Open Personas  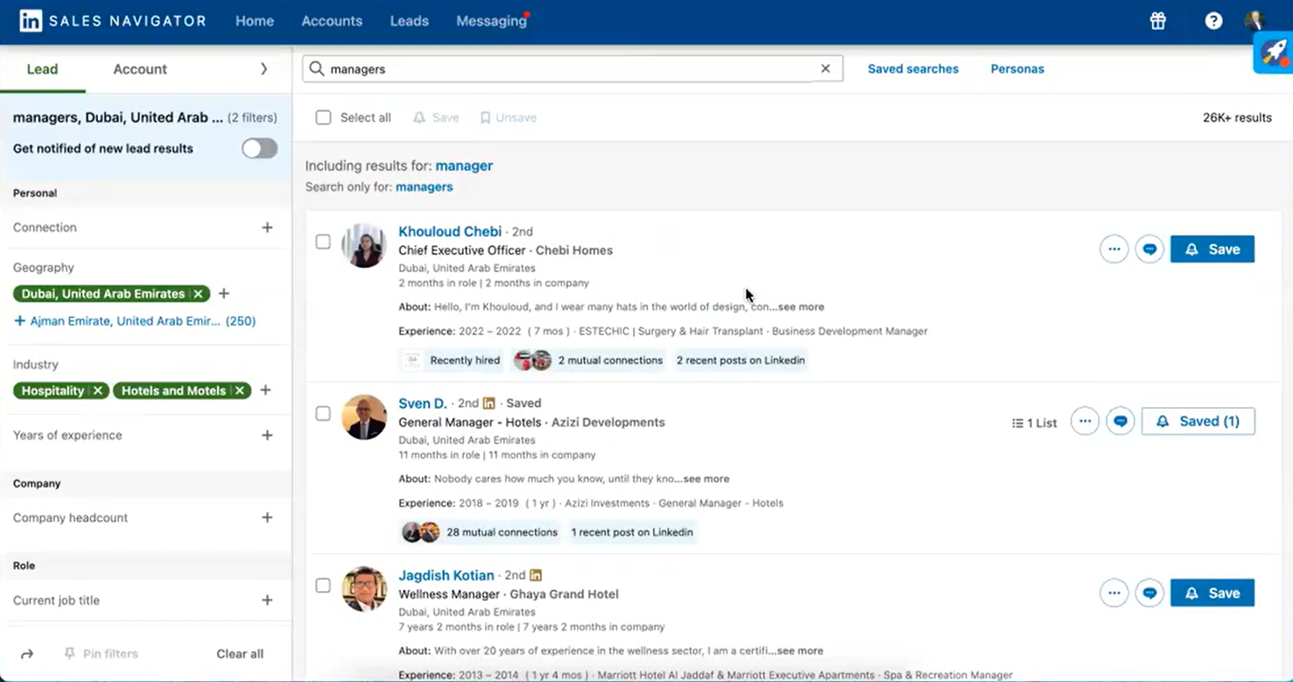1017,69
